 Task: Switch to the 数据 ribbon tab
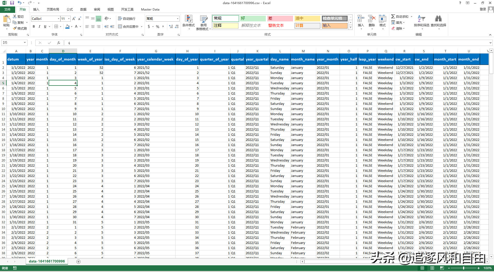(83, 9)
